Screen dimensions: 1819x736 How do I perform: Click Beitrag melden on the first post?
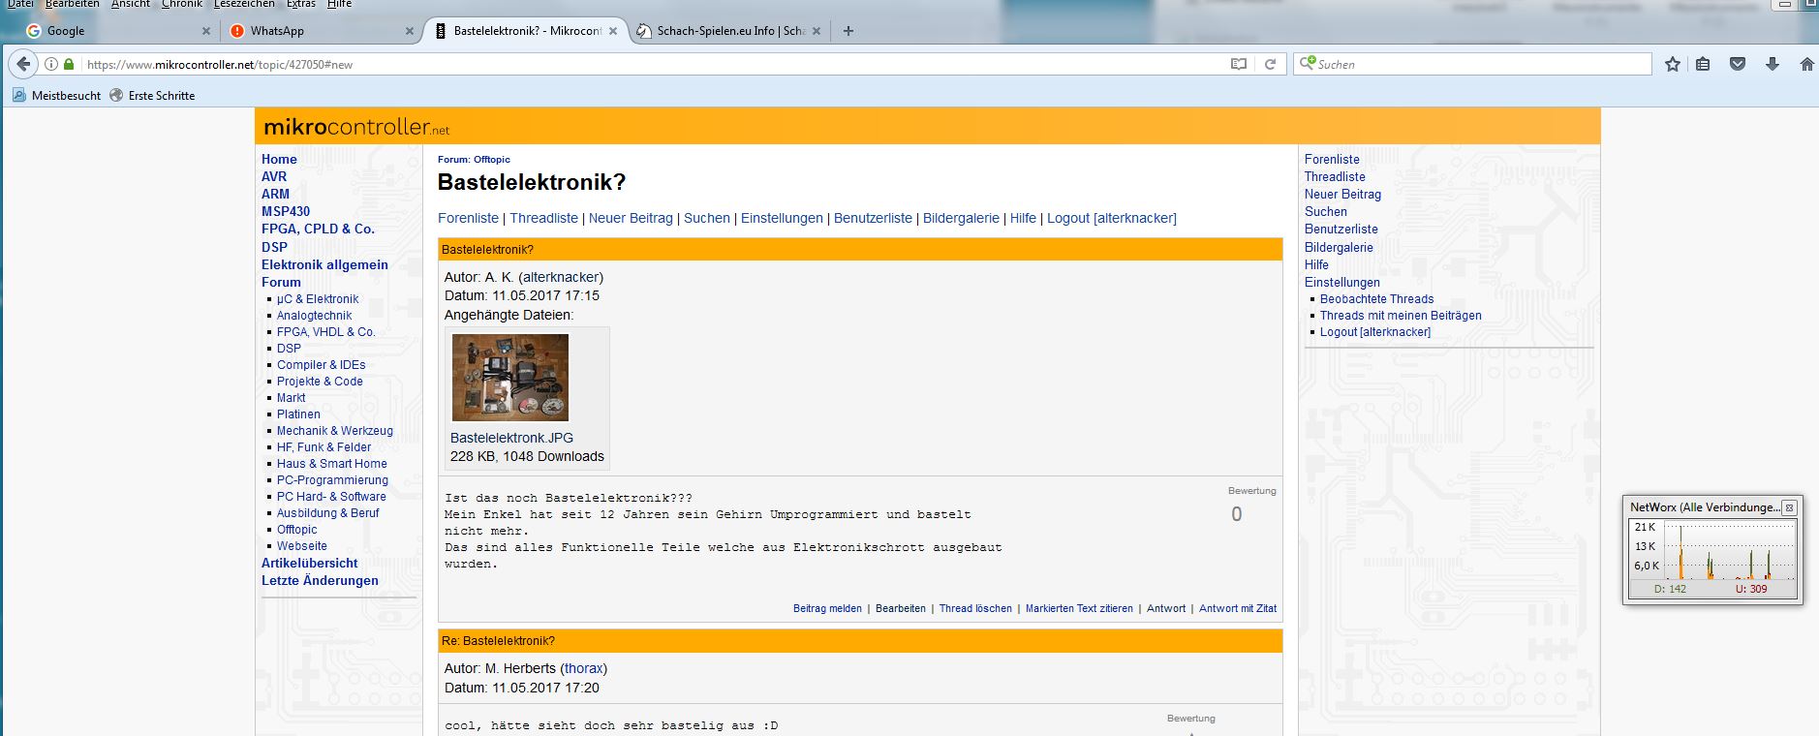click(827, 608)
